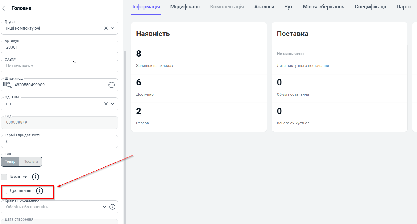This screenshot has height=224, width=417.
Task: Click the left panel vertical scrollbar
Action: (125, 131)
